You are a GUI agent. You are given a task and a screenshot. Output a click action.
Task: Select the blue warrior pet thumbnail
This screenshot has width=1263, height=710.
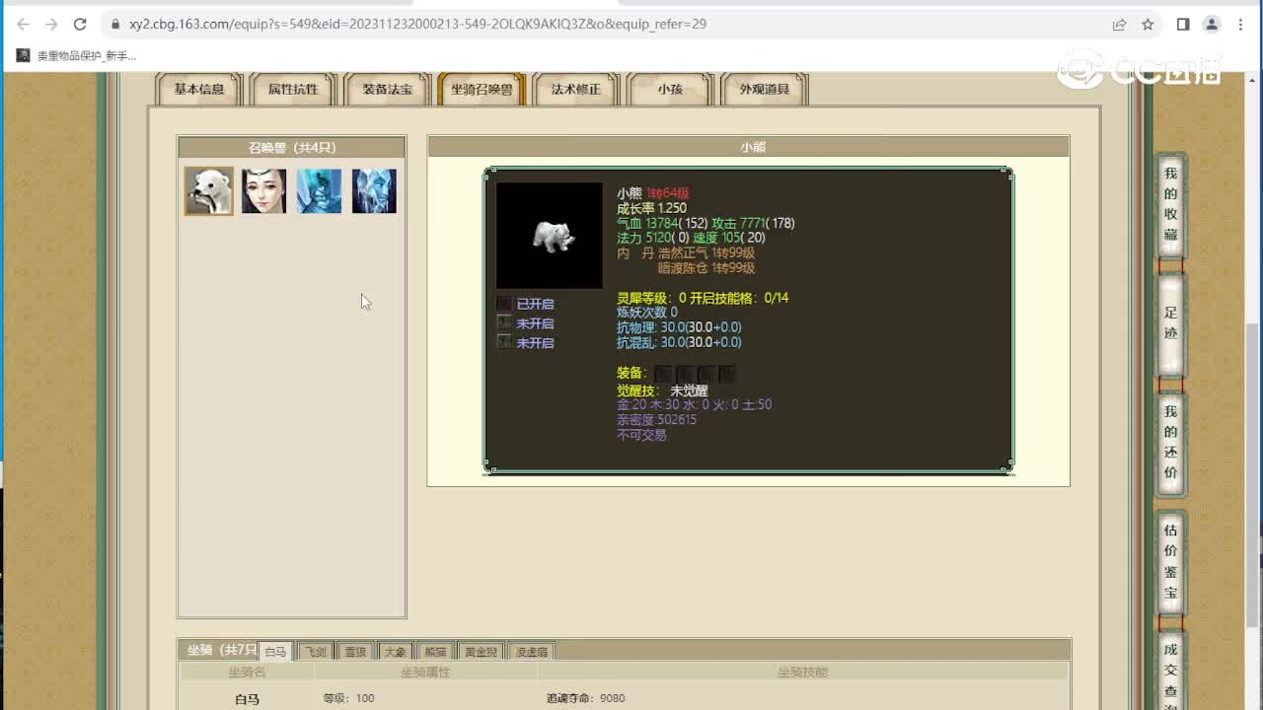(x=319, y=190)
